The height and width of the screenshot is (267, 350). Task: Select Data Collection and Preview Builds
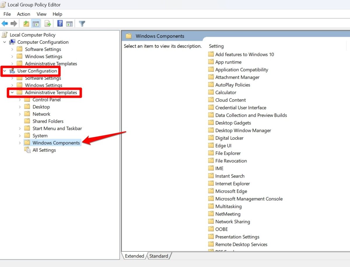[x=251, y=115]
